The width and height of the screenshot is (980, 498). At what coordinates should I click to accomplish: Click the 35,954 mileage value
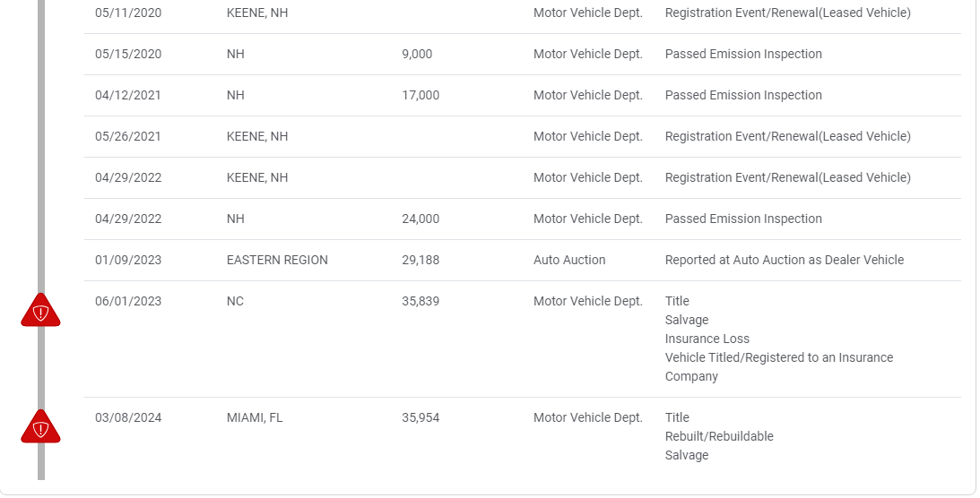pyautogui.click(x=421, y=417)
